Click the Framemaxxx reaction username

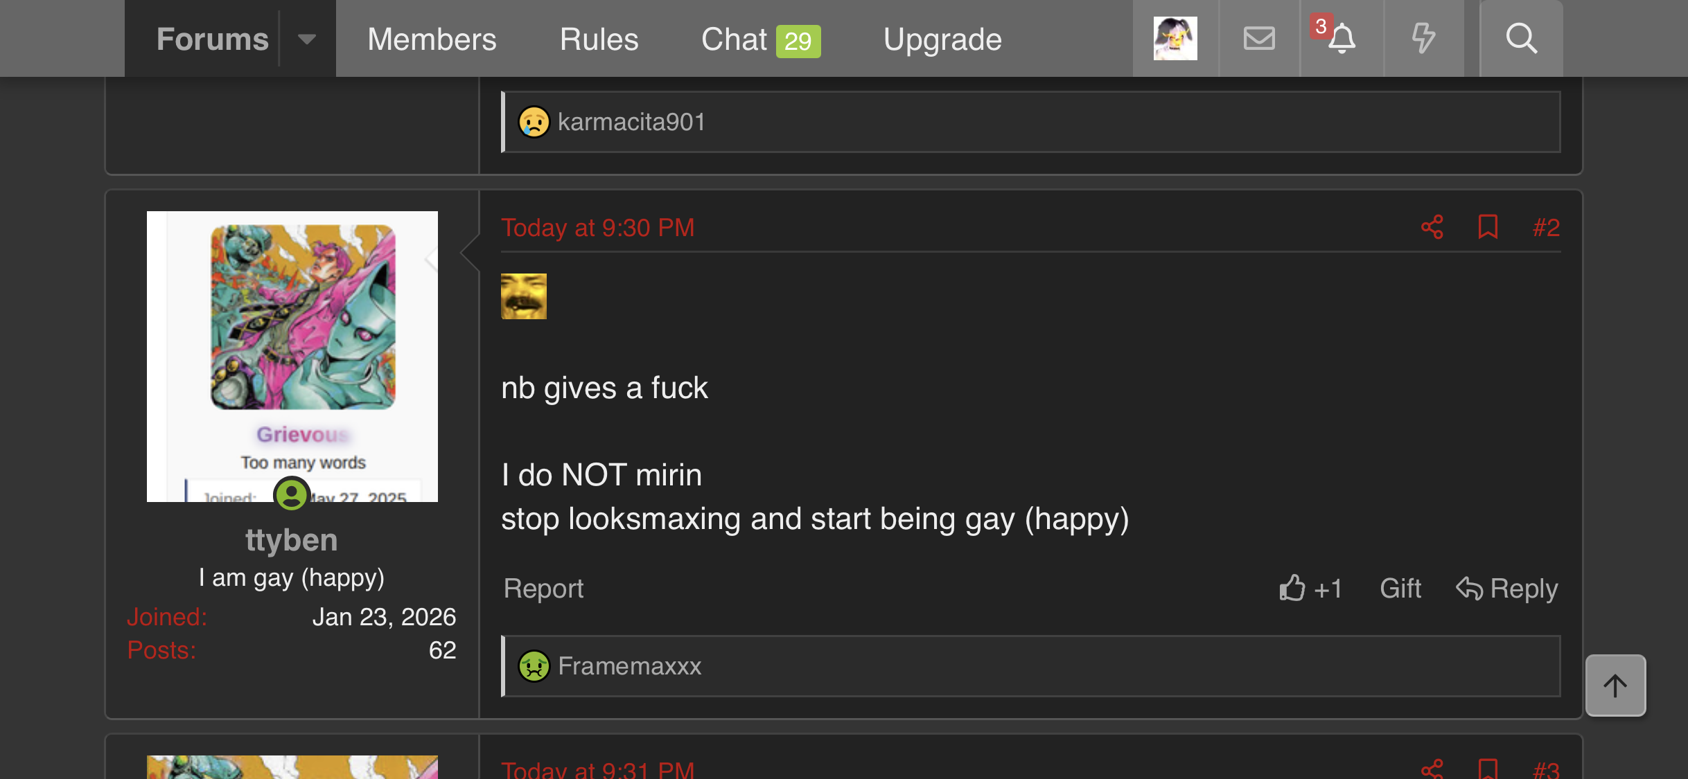629,666
